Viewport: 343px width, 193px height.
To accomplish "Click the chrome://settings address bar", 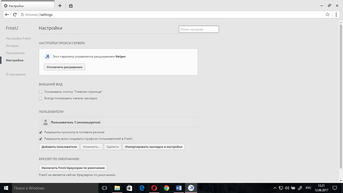I will click(172, 15).
